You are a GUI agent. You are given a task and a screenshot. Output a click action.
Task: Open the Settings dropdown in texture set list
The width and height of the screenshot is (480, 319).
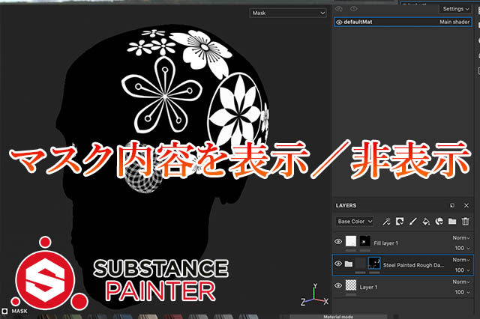click(455, 9)
